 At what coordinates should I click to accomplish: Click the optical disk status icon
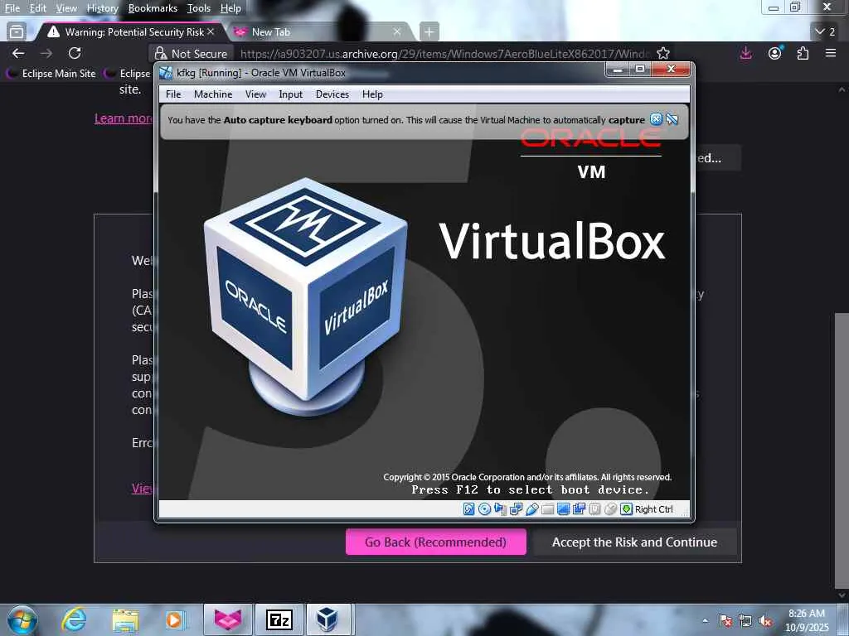click(484, 509)
